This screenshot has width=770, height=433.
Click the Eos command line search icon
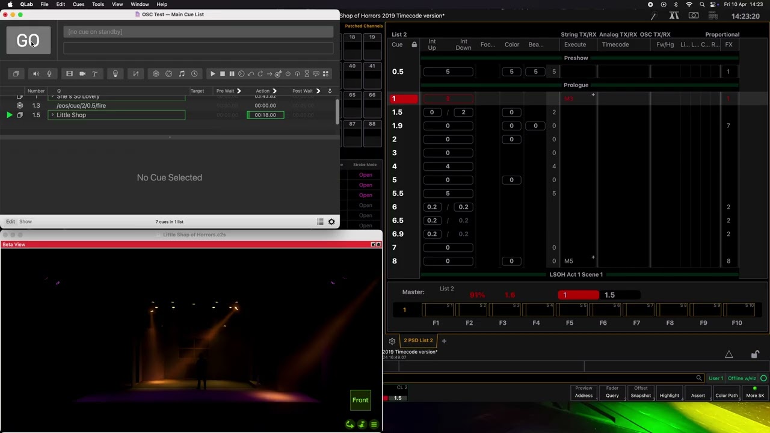(x=699, y=378)
